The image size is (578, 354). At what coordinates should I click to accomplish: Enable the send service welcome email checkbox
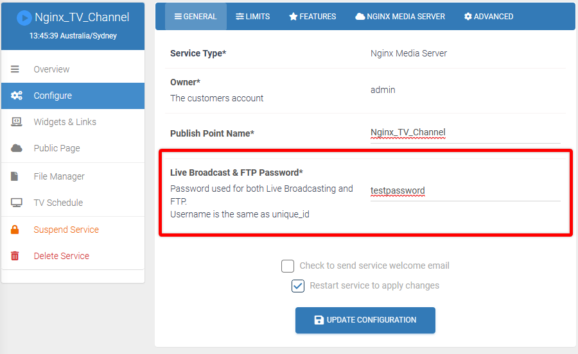click(x=288, y=265)
